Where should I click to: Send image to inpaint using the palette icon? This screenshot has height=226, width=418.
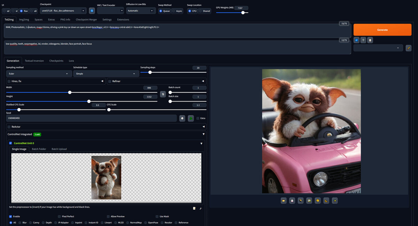point(317,201)
